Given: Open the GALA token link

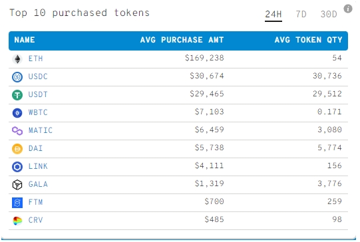Looking at the screenshot, I should (38, 184).
